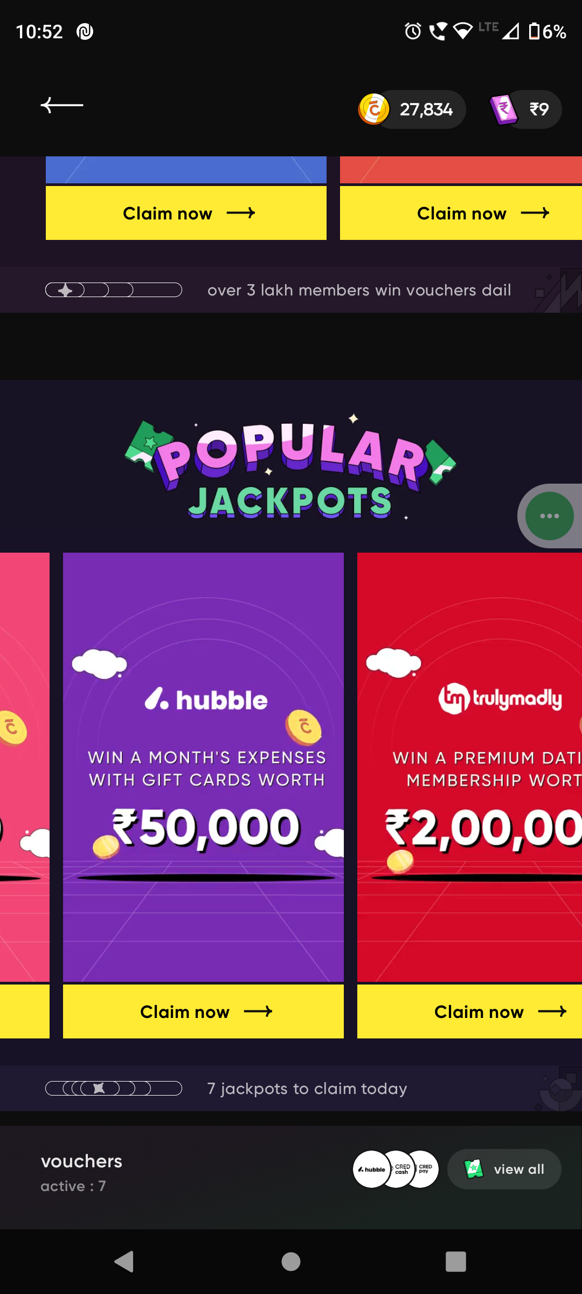Tap Android home circle button
582x1294 pixels.
(x=291, y=1262)
